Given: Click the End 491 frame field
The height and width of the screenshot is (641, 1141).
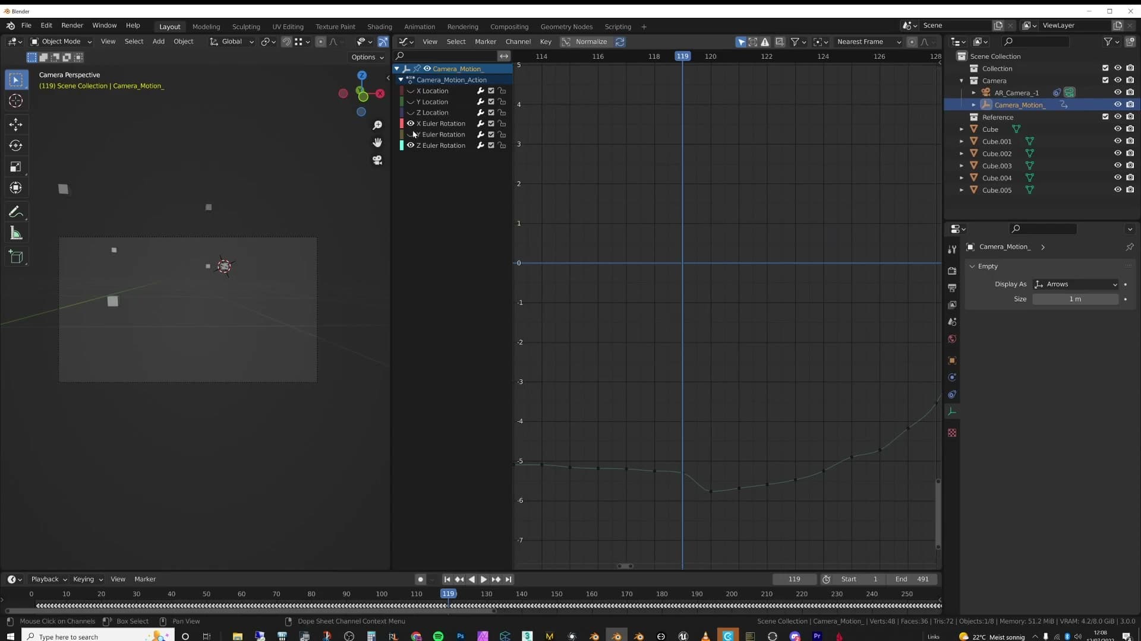Looking at the screenshot, I should [912, 579].
